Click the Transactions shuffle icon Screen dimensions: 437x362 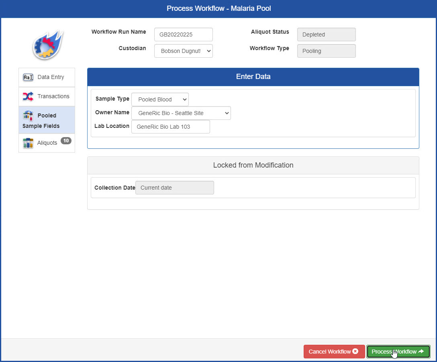[x=28, y=96]
